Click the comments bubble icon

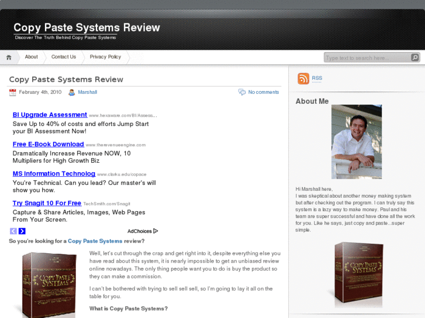tap(242, 92)
